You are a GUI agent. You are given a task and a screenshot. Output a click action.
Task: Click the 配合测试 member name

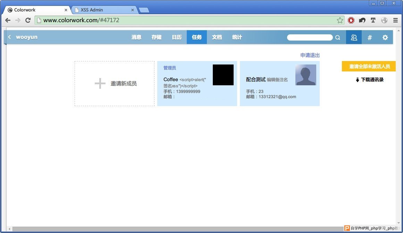[x=256, y=79]
